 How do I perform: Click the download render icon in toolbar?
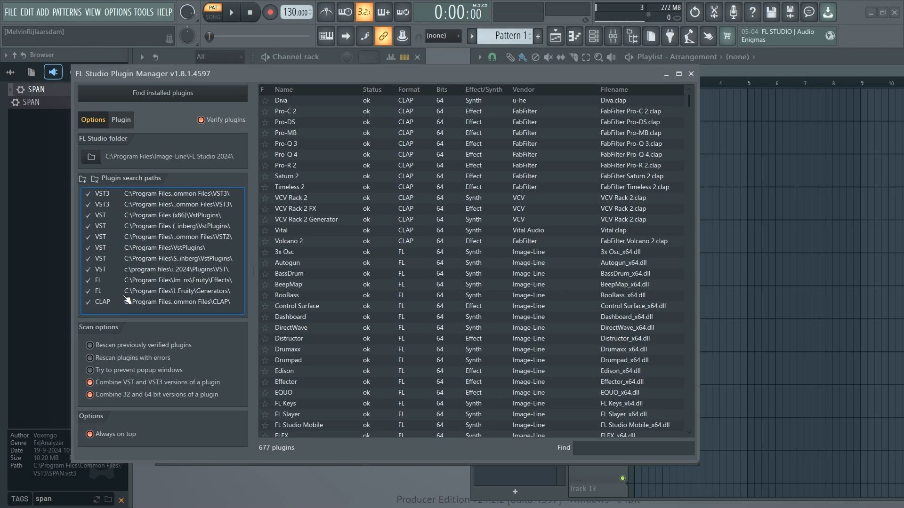[828, 12]
